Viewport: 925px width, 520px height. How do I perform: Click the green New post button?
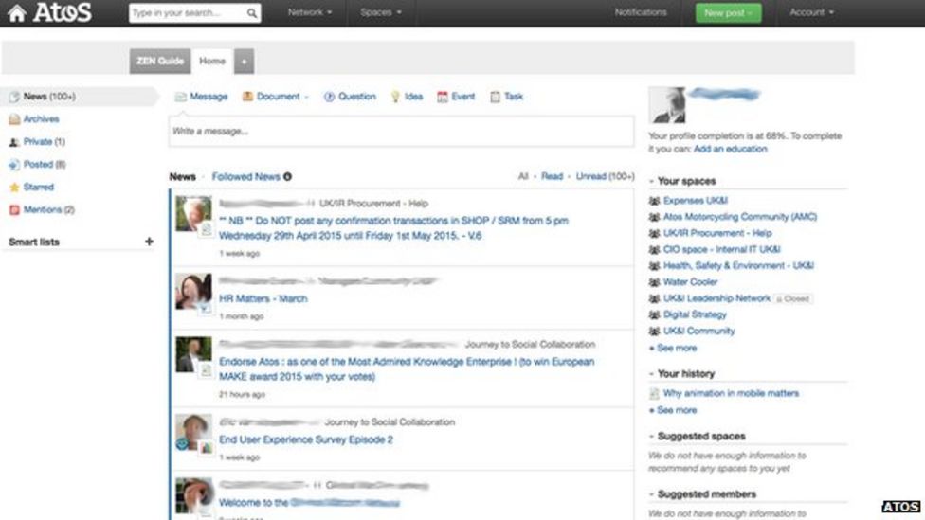coord(728,13)
